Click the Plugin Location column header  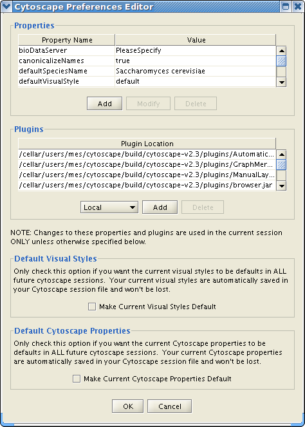[x=147, y=144]
